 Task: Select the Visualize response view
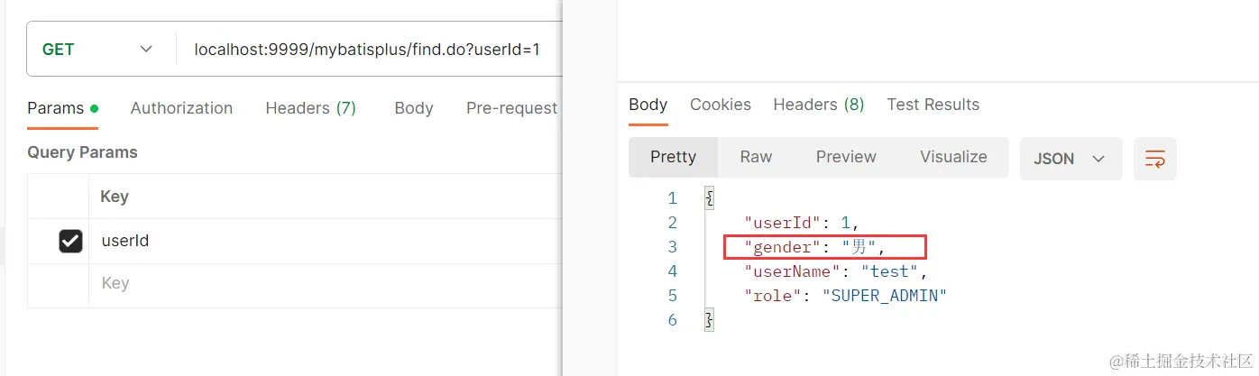click(953, 157)
